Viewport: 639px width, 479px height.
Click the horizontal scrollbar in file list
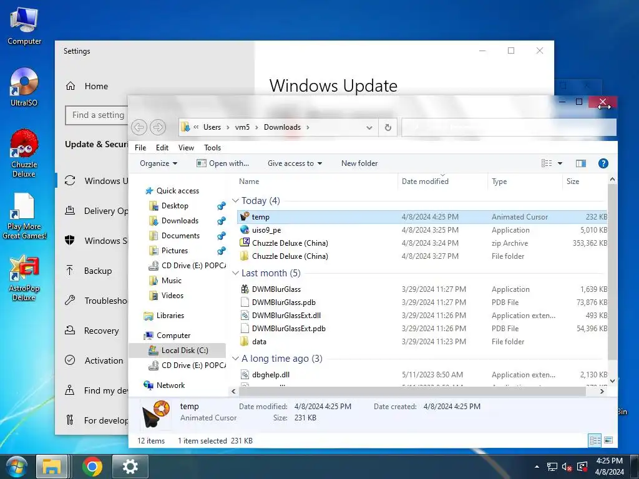click(x=412, y=392)
